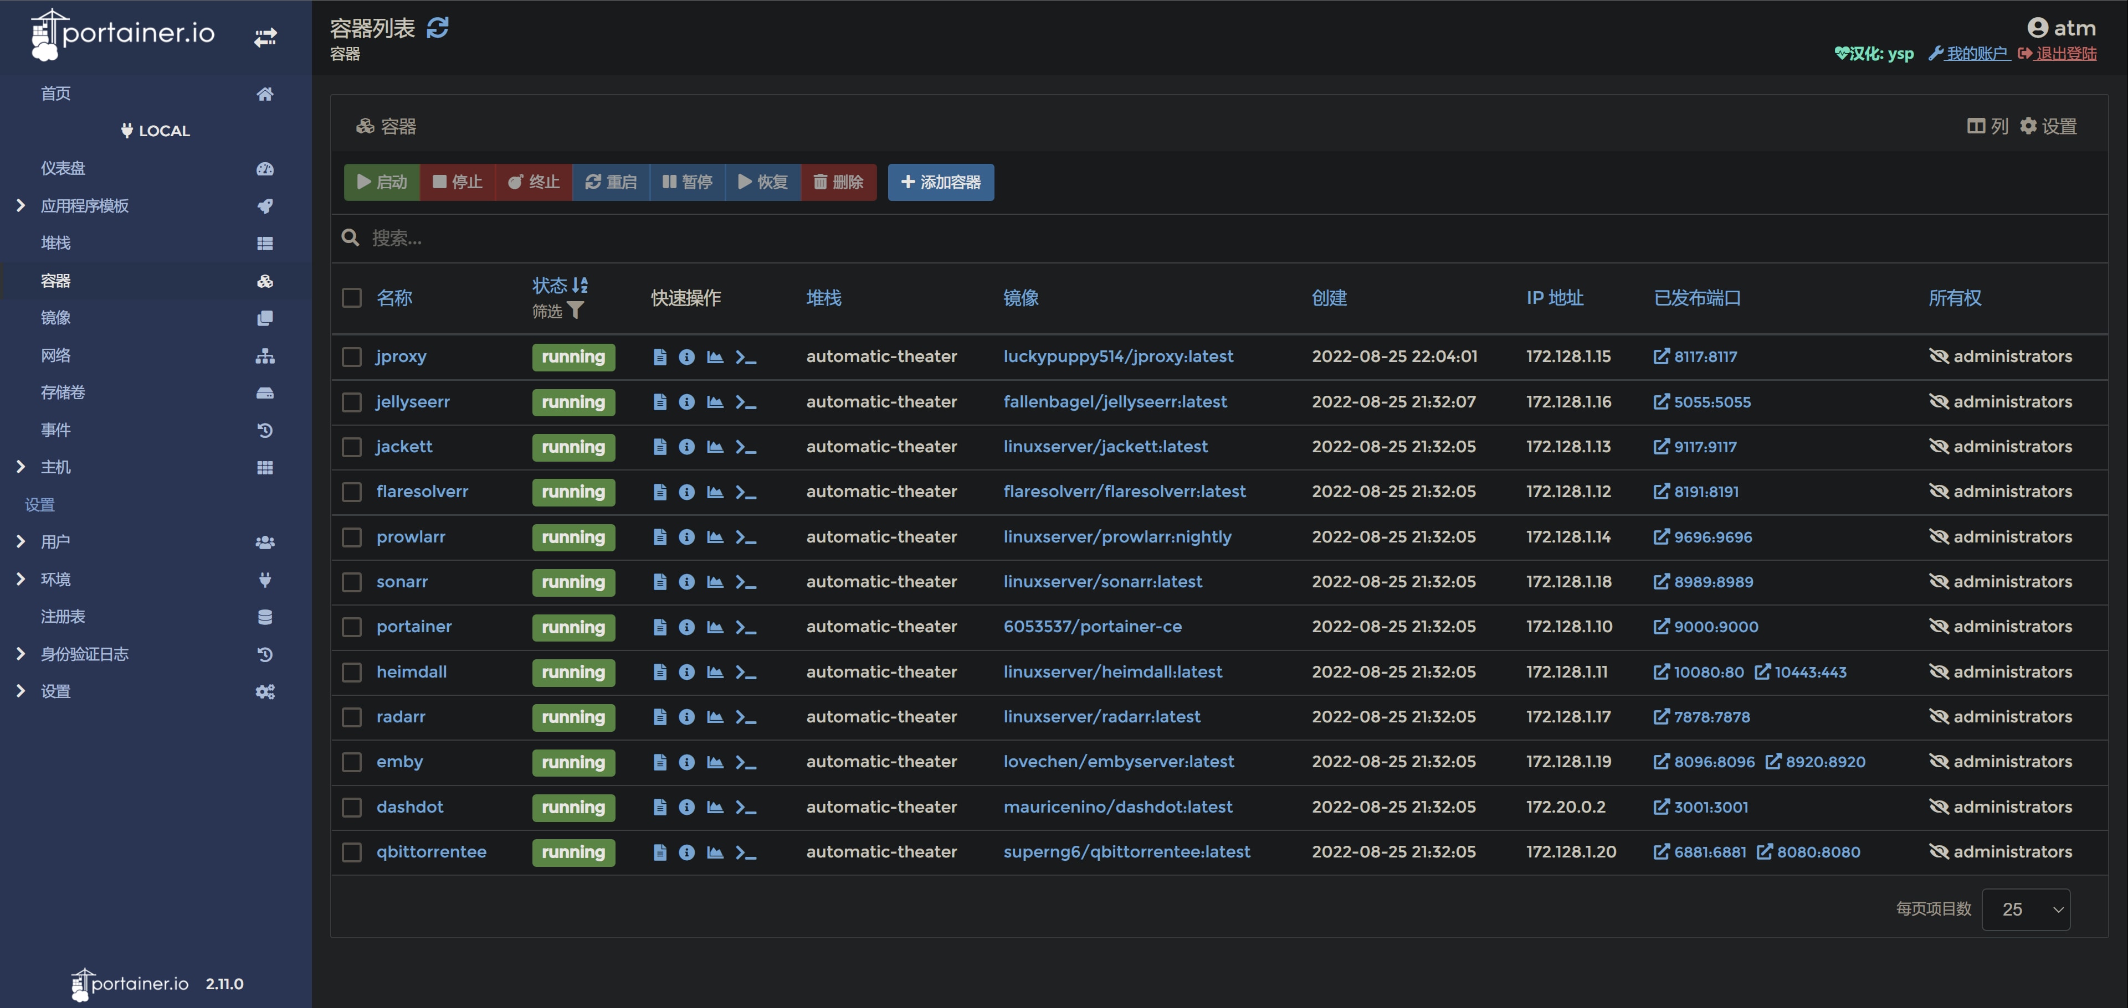Select all containers with the header checkbox
Viewport: 2128px width, 1008px height.
(x=351, y=298)
